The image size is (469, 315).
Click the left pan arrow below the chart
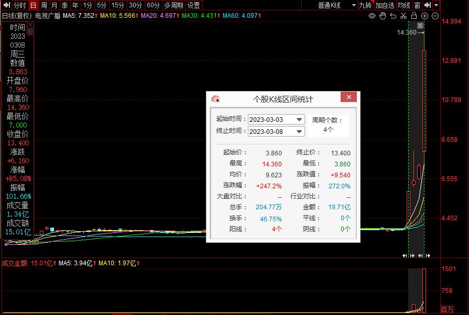coord(403,256)
